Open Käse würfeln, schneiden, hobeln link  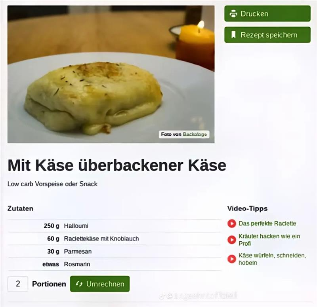[x=272, y=259]
